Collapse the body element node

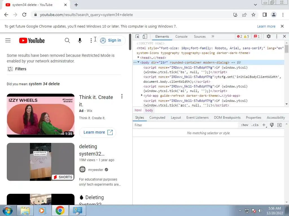[x=138, y=62]
